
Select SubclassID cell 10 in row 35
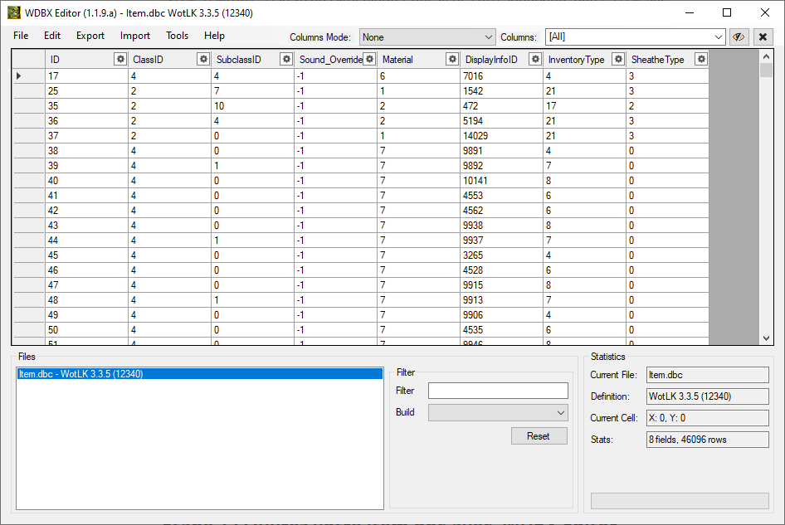tap(253, 106)
